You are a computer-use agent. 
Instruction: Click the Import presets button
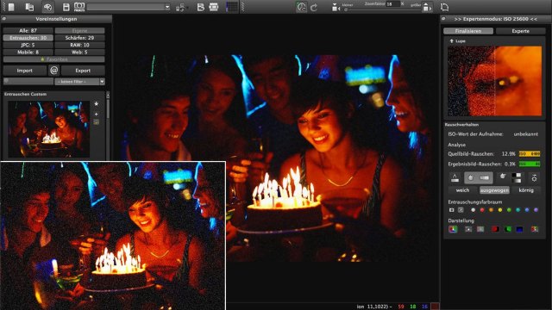click(x=25, y=71)
